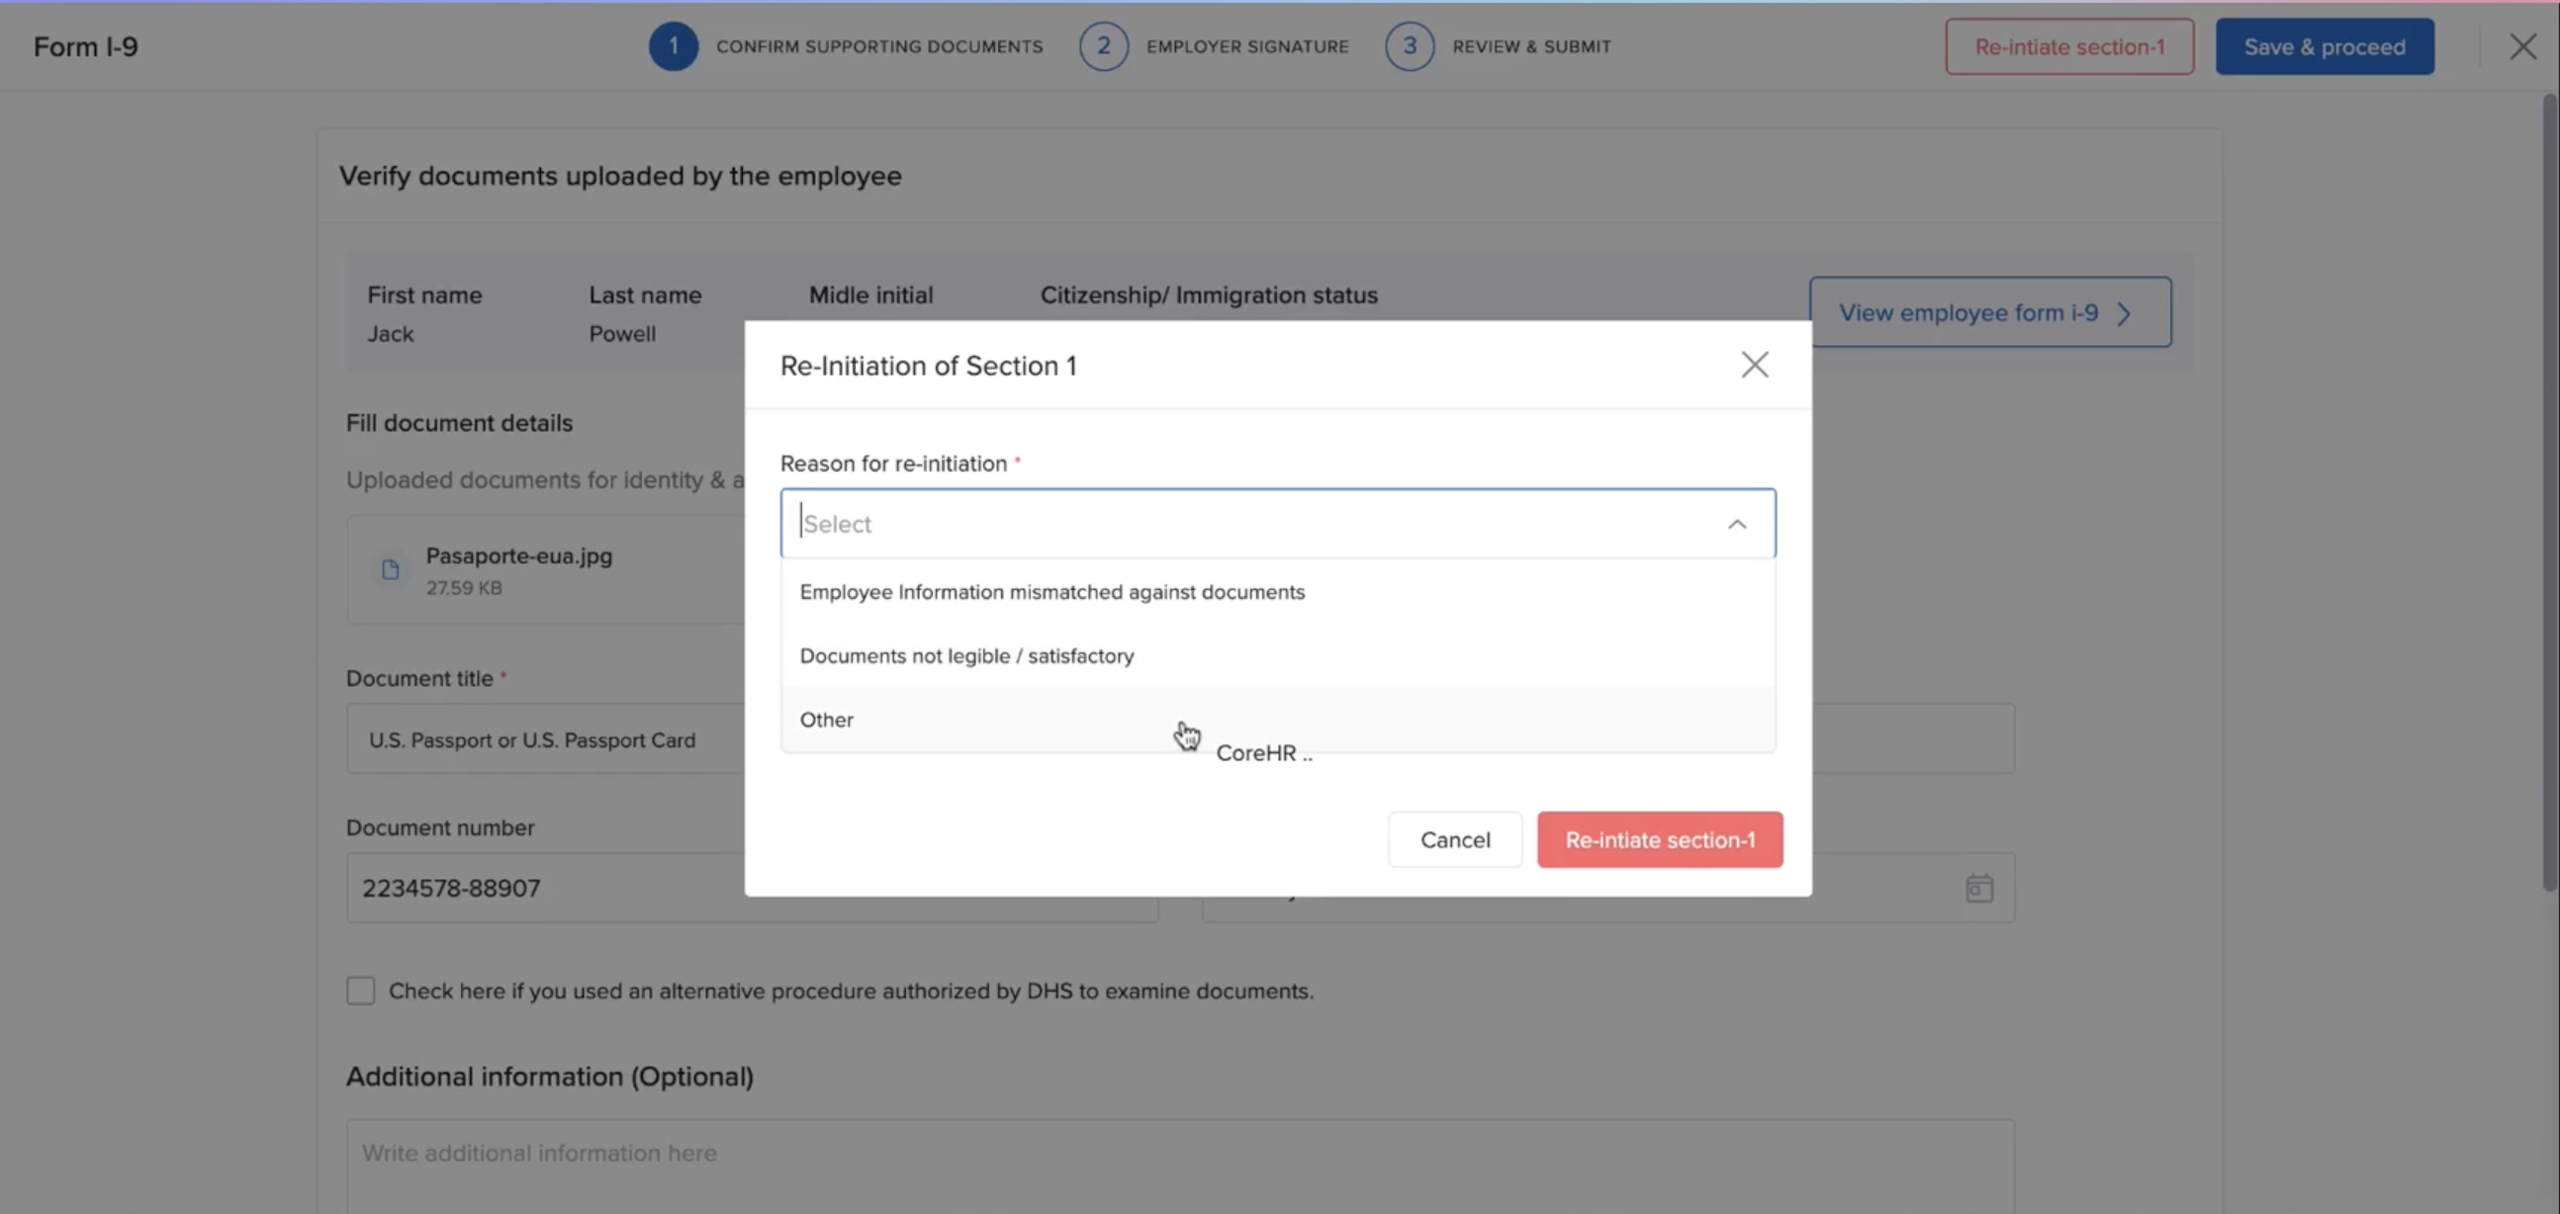Check the DHS alternative procedure checkbox
This screenshot has height=1214, width=2560.
pyautogui.click(x=361, y=991)
